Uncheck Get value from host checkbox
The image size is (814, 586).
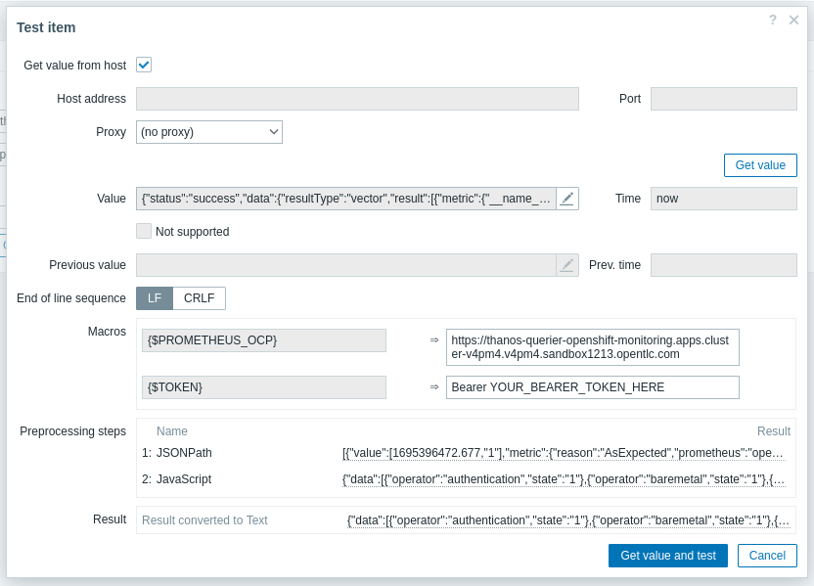click(x=144, y=65)
